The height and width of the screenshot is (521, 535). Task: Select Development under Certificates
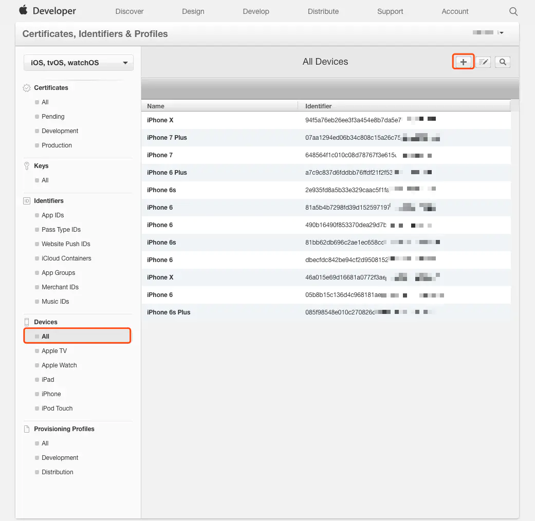point(60,131)
